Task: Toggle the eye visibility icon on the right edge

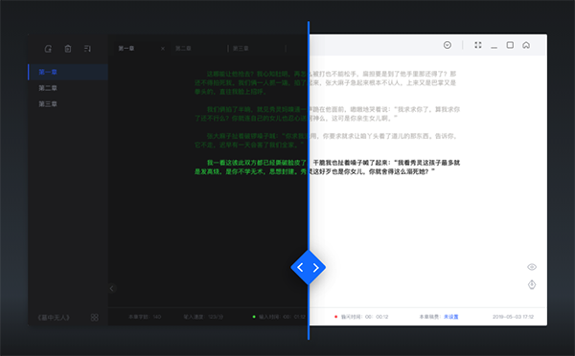Action: pos(532,267)
